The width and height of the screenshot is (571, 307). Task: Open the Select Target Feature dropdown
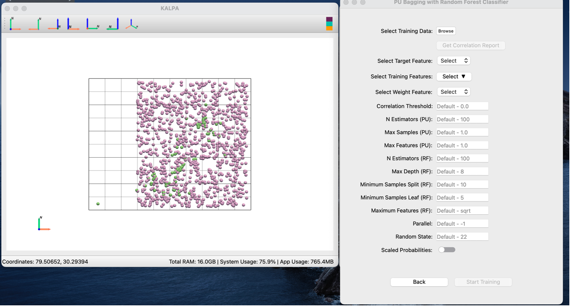(x=454, y=61)
